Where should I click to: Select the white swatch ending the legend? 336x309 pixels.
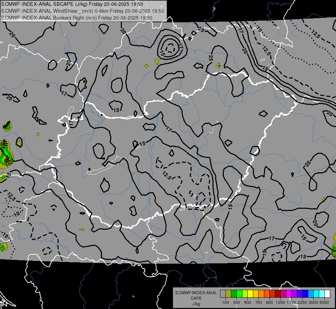click(327, 294)
